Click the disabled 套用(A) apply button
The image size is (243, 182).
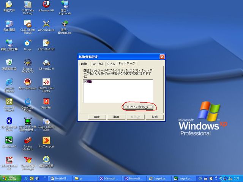(x=136, y=117)
